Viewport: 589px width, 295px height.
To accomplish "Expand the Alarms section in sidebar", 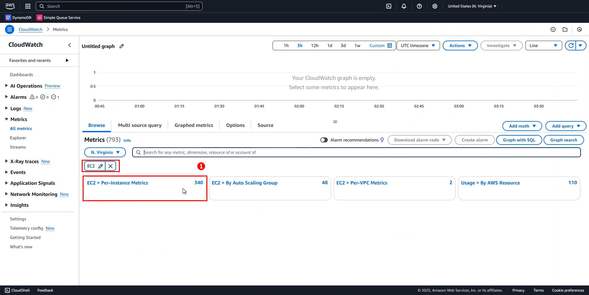I will click(x=6, y=97).
